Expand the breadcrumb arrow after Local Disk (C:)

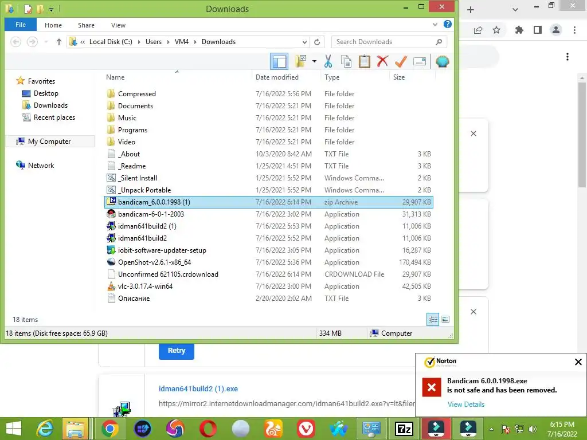[139, 42]
